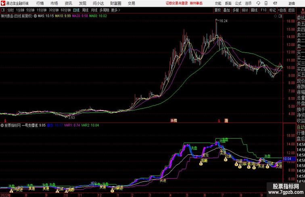The image size is (305, 197).
Task: Click the VAR1: 8.74 indicator value
Action: (x=72, y=125)
